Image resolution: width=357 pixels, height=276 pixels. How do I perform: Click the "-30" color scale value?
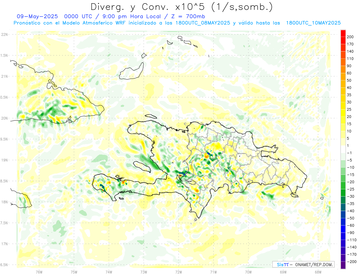pyautogui.click(x=350, y=197)
